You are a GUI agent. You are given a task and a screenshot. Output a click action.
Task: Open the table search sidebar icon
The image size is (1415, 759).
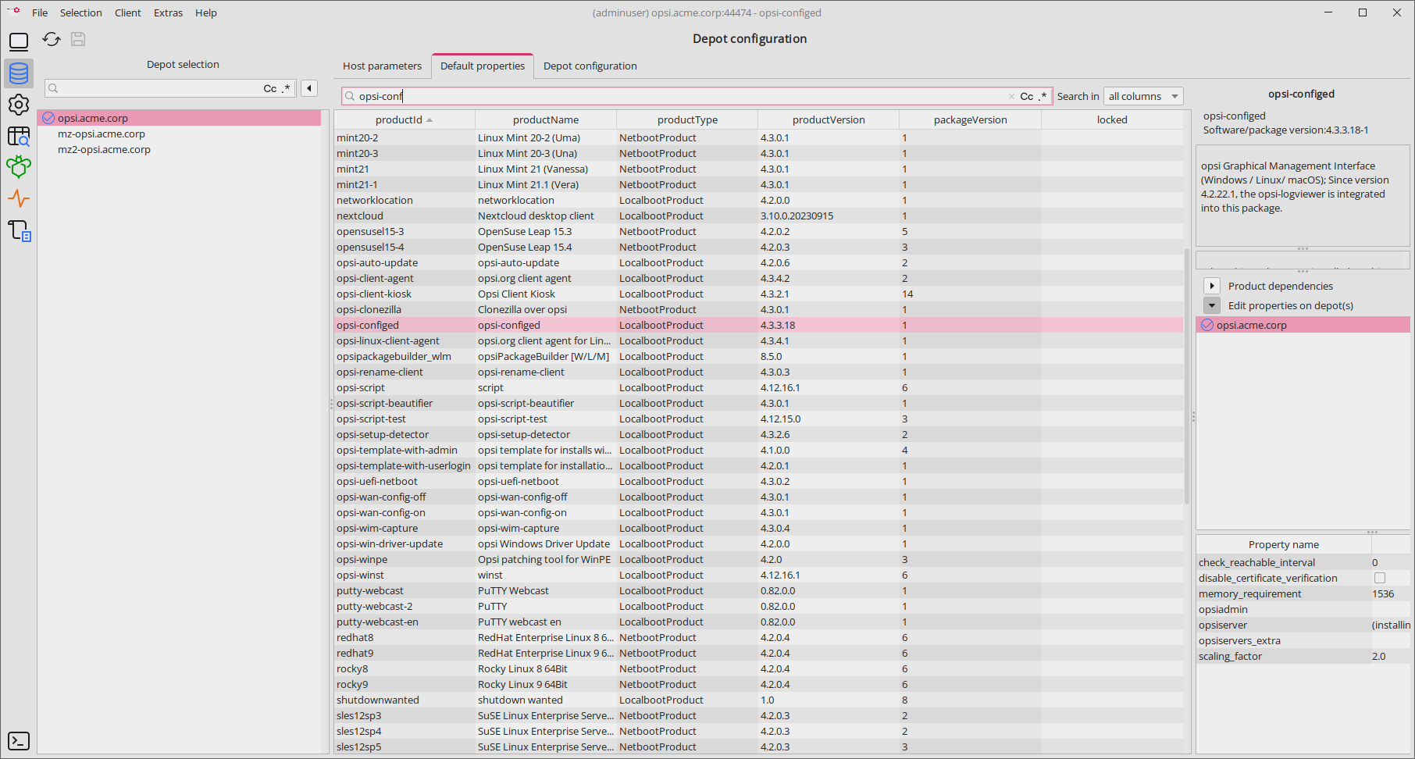pyautogui.click(x=19, y=136)
